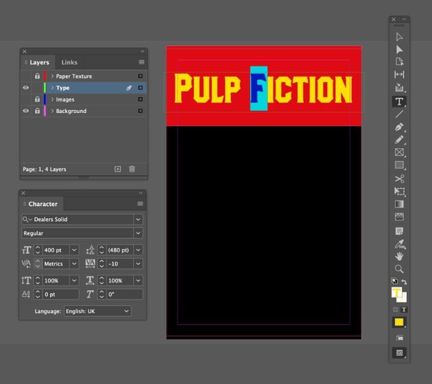Select the Rectangle Frame tool

(x=399, y=152)
